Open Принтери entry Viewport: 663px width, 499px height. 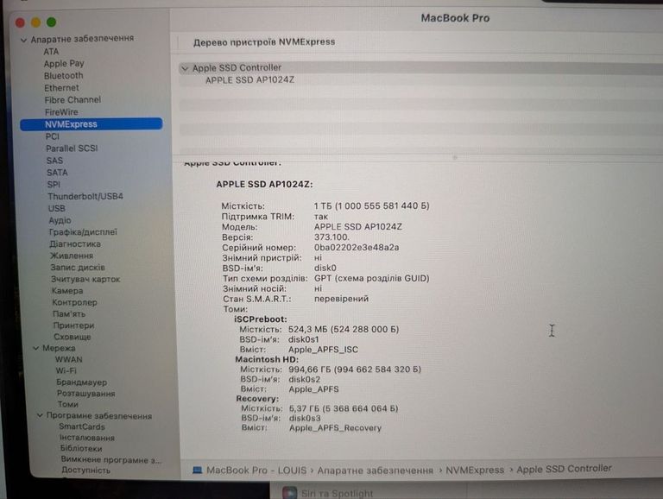click(73, 325)
